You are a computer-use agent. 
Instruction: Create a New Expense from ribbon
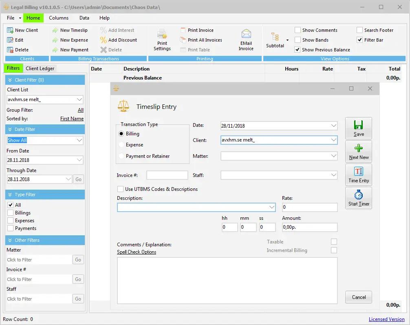coord(70,40)
